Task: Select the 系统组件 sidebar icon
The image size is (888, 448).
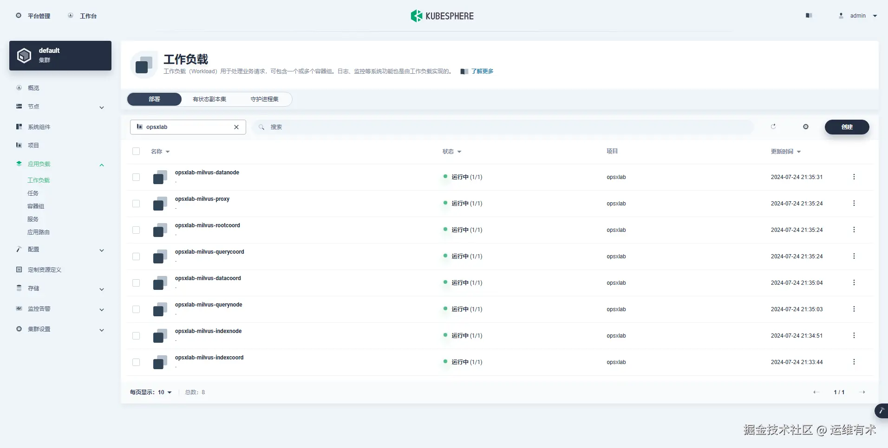Action: click(19, 126)
